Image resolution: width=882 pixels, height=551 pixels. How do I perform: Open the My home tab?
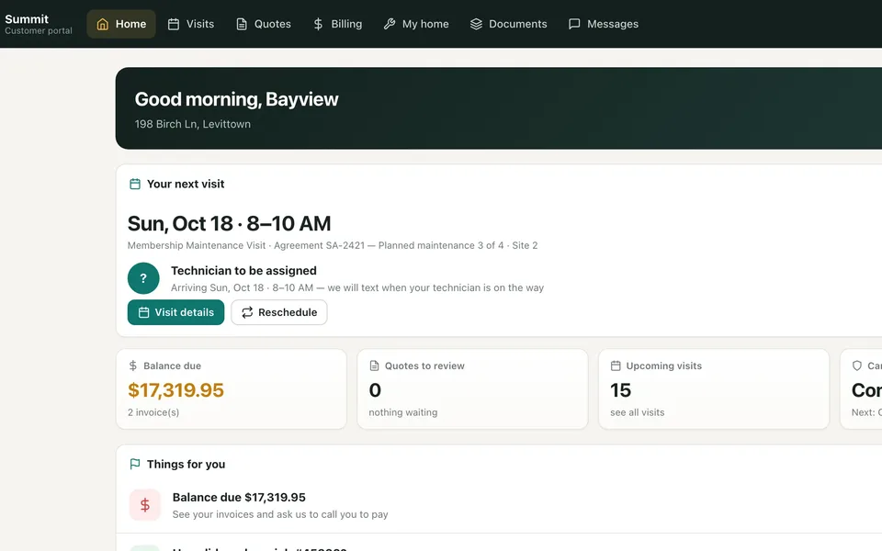415,24
